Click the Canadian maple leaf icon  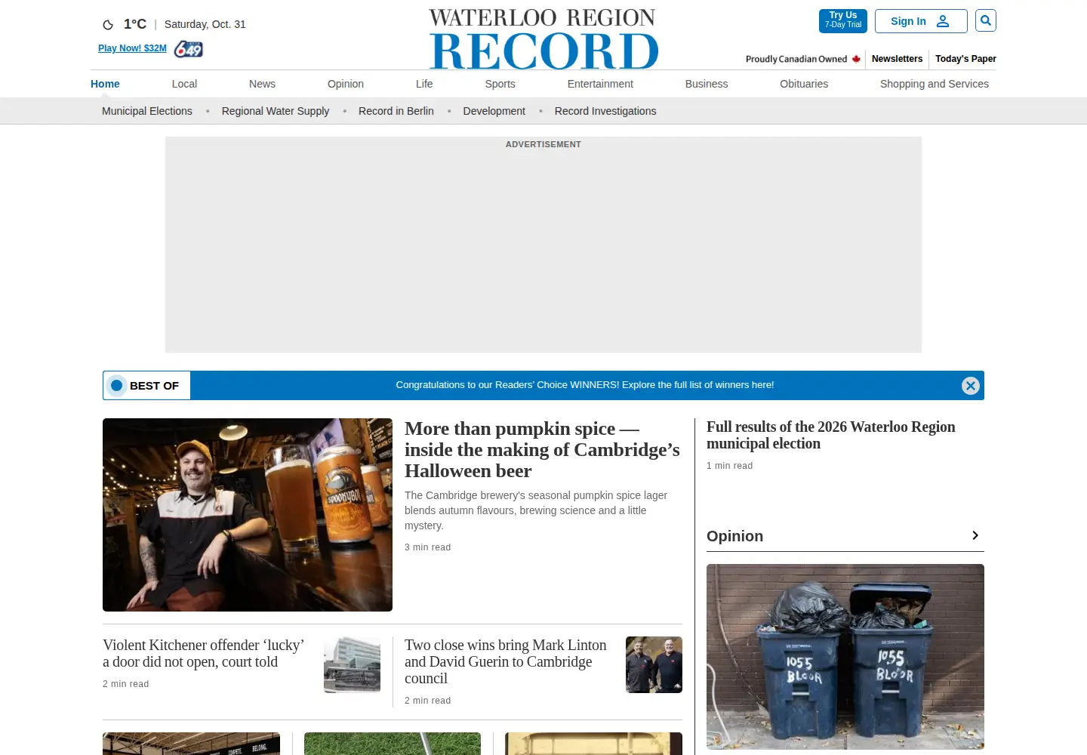(x=856, y=59)
